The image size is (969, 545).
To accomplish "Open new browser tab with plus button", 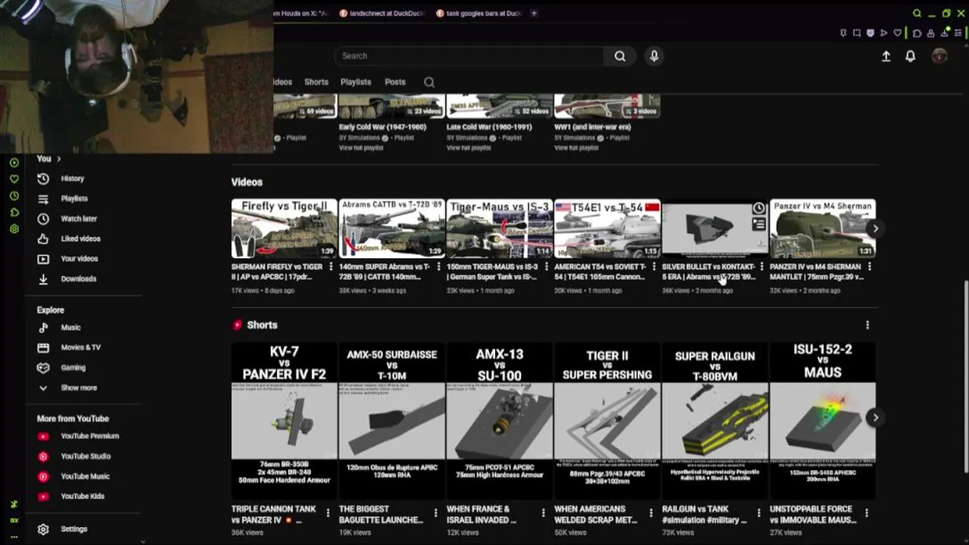I will pos(534,13).
